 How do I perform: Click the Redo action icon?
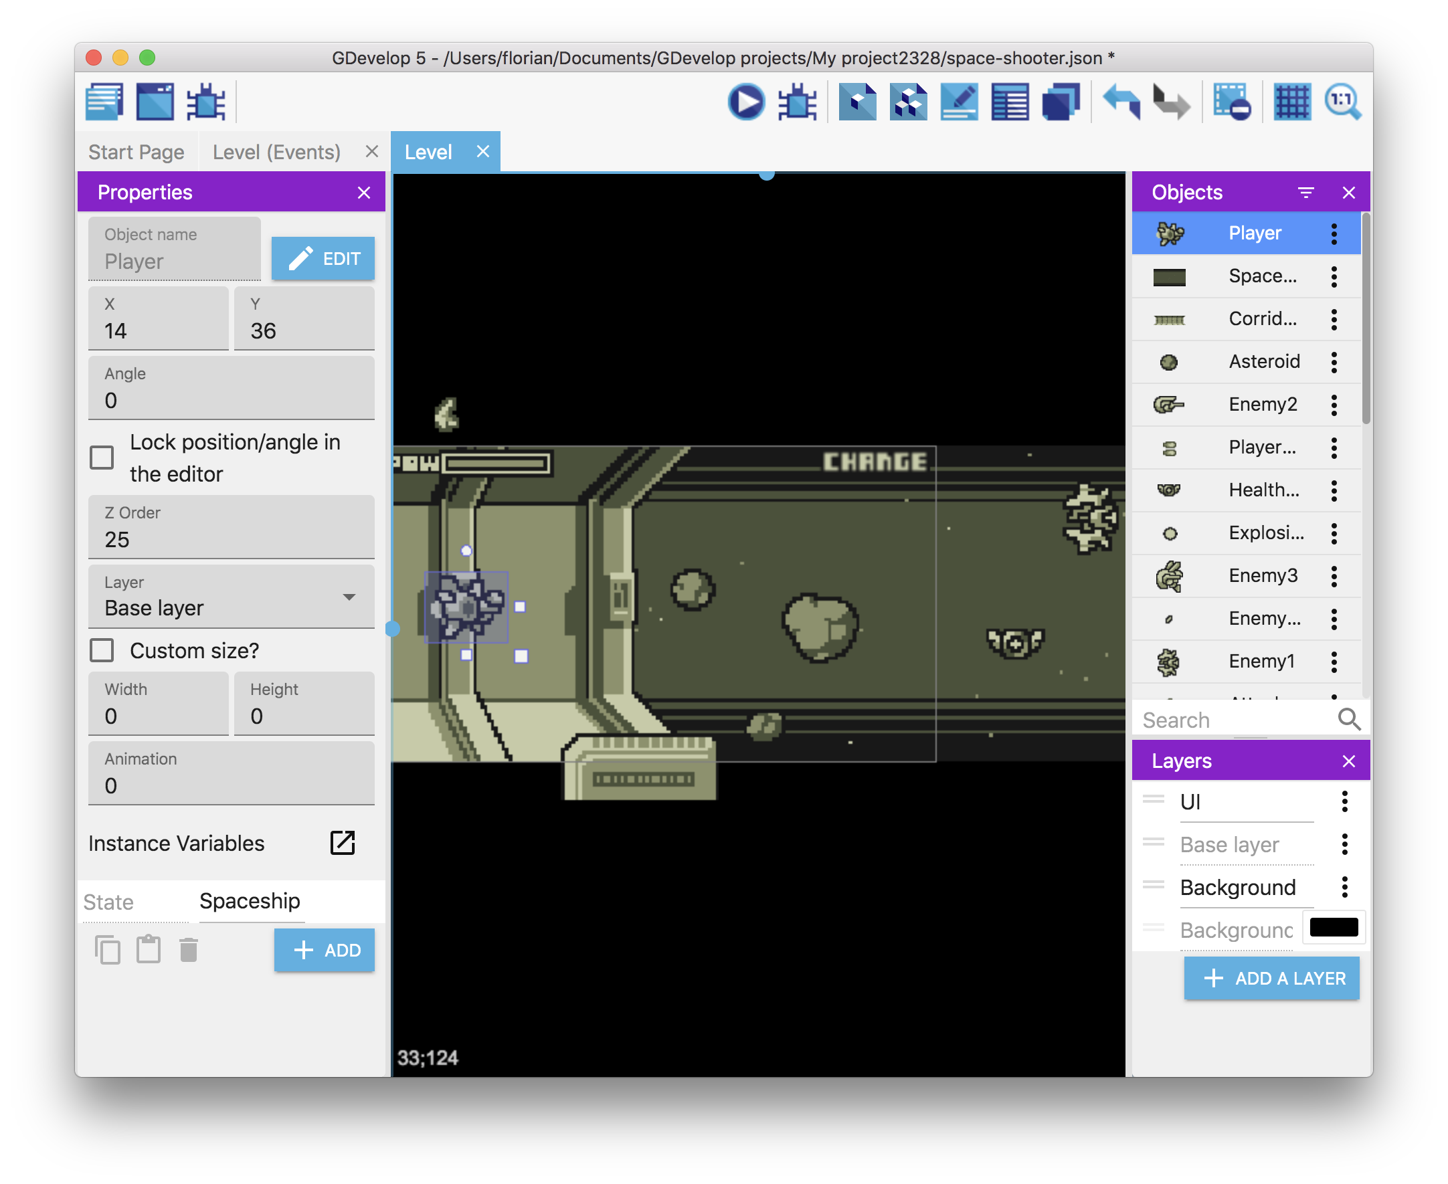pyautogui.click(x=1168, y=102)
